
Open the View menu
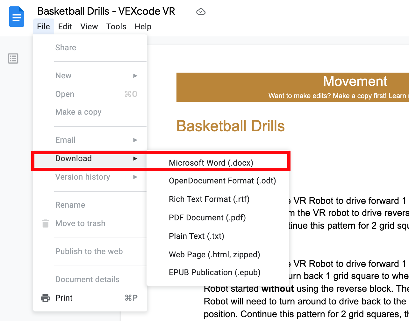pyautogui.click(x=89, y=26)
